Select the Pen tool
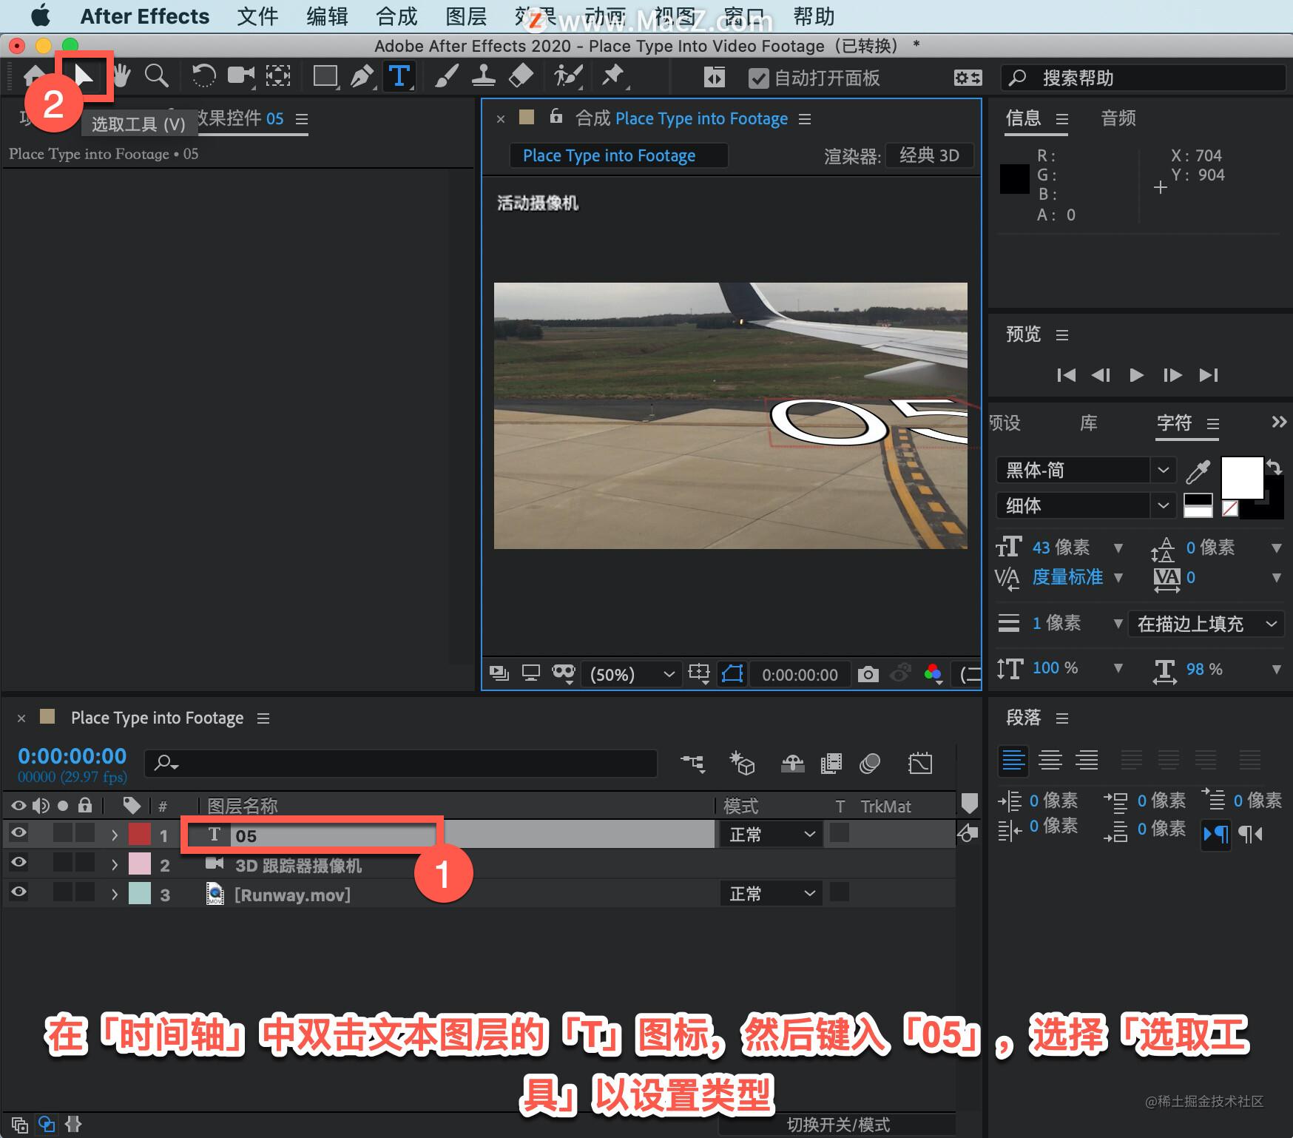The image size is (1293, 1138). coord(362,76)
